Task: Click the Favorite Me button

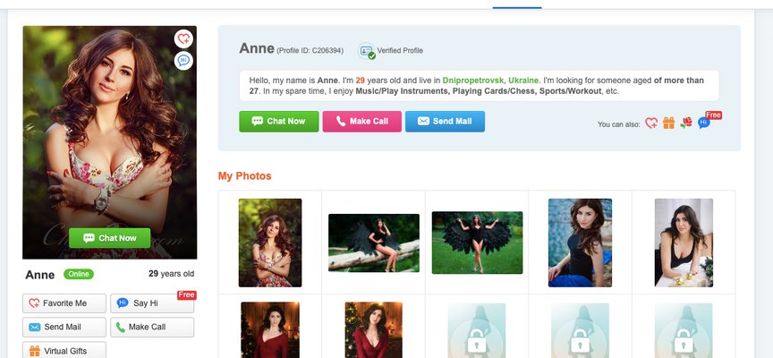Action: point(64,303)
